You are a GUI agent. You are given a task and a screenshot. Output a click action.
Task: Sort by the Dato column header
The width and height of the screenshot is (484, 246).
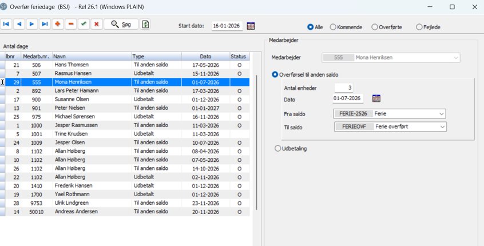point(205,57)
